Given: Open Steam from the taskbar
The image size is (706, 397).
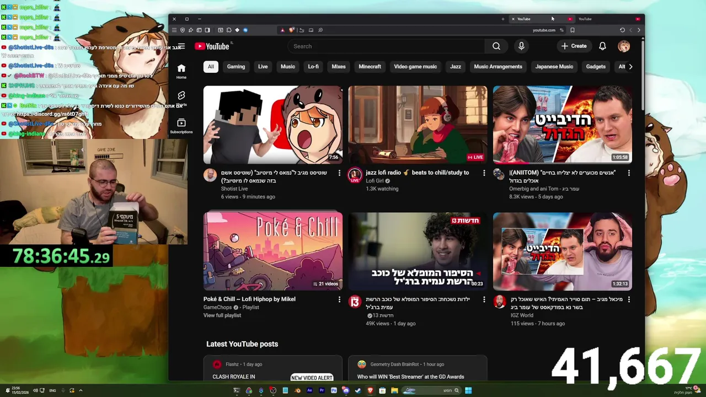Looking at the screenshot, I should [x=358, y=390].
